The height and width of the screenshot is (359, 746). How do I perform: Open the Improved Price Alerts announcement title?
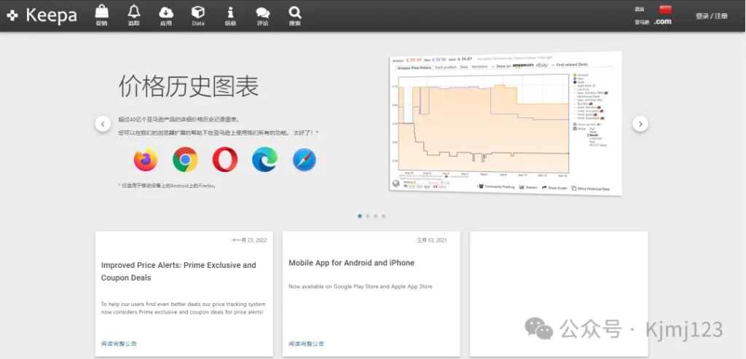[x=178, y=271]
